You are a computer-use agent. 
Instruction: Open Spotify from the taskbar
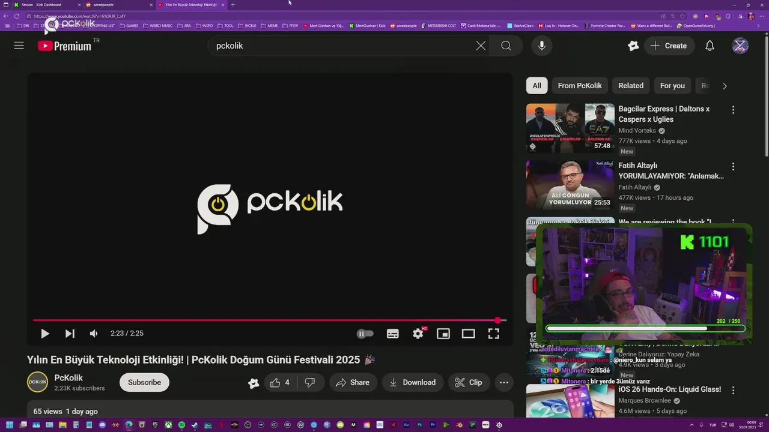coord(181,425)
